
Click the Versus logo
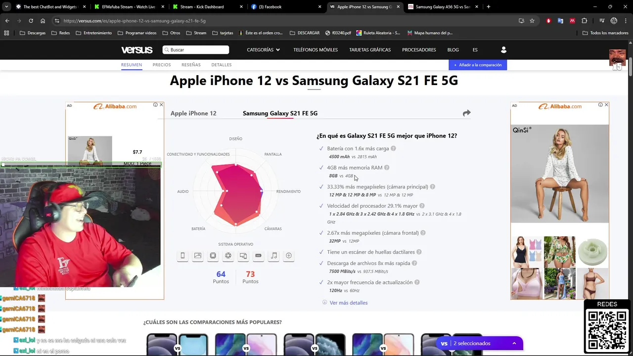(x=137, y=50)
